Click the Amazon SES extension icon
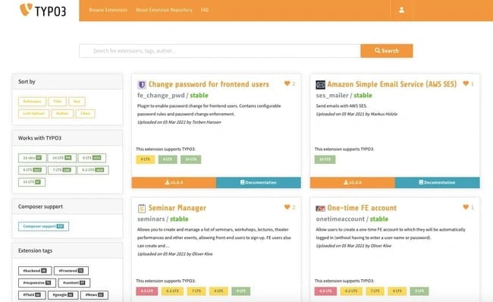 [320, 85]
